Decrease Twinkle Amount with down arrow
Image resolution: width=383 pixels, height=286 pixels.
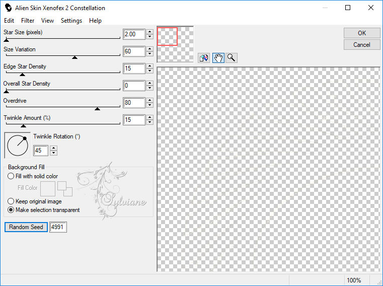(150, 122)
